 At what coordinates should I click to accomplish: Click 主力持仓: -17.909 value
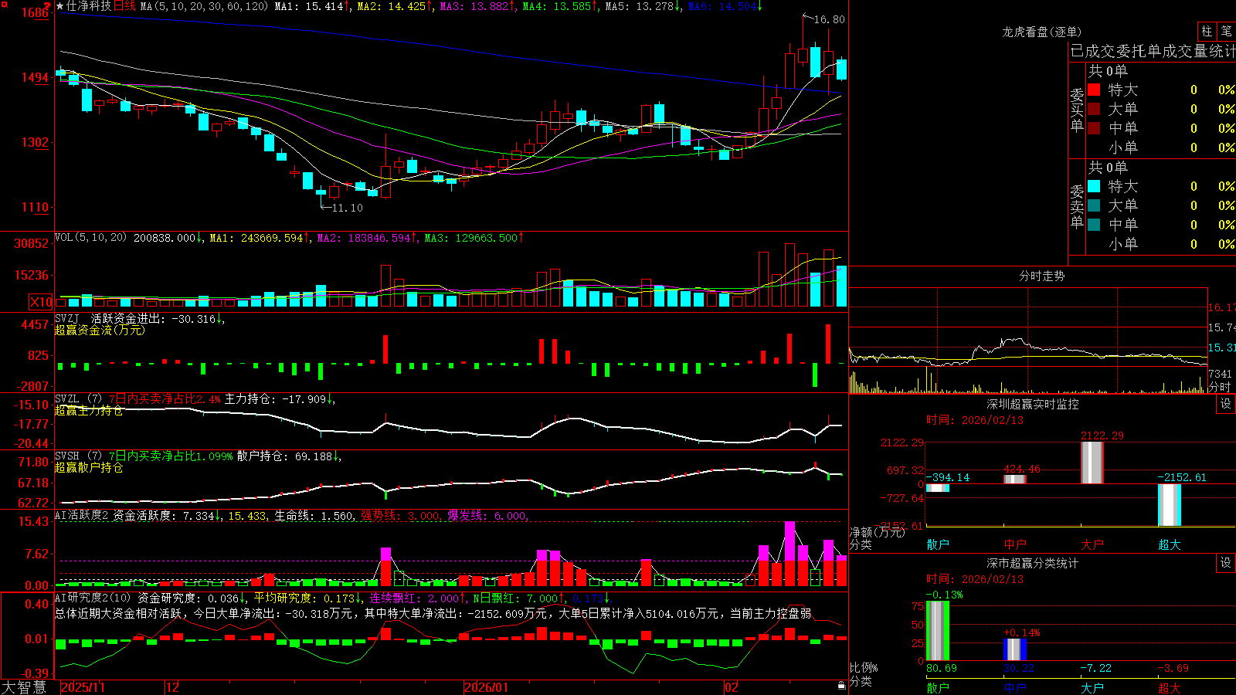(x=275, y=399)
